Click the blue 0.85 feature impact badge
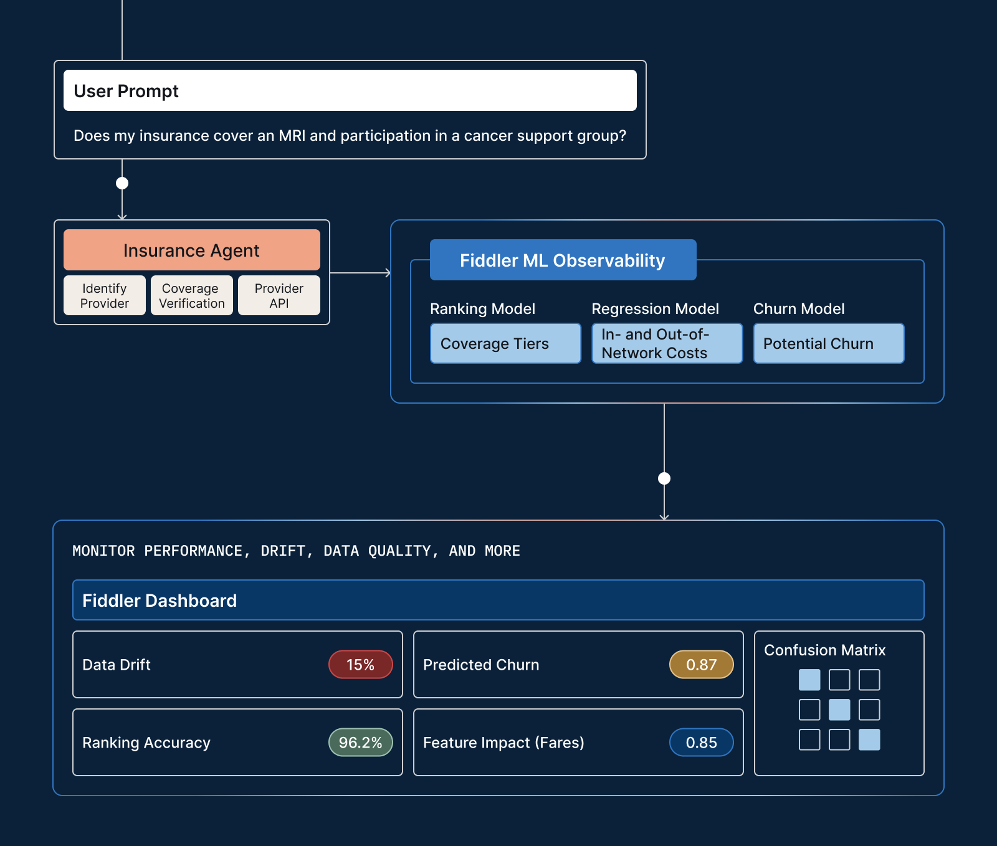997x846 pixels. coord(702,743)
